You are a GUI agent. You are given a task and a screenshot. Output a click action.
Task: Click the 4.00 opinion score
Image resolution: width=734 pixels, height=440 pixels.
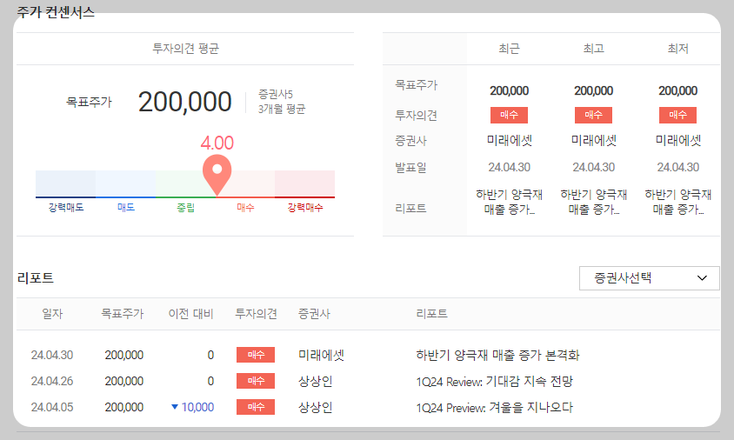[217, 143]
